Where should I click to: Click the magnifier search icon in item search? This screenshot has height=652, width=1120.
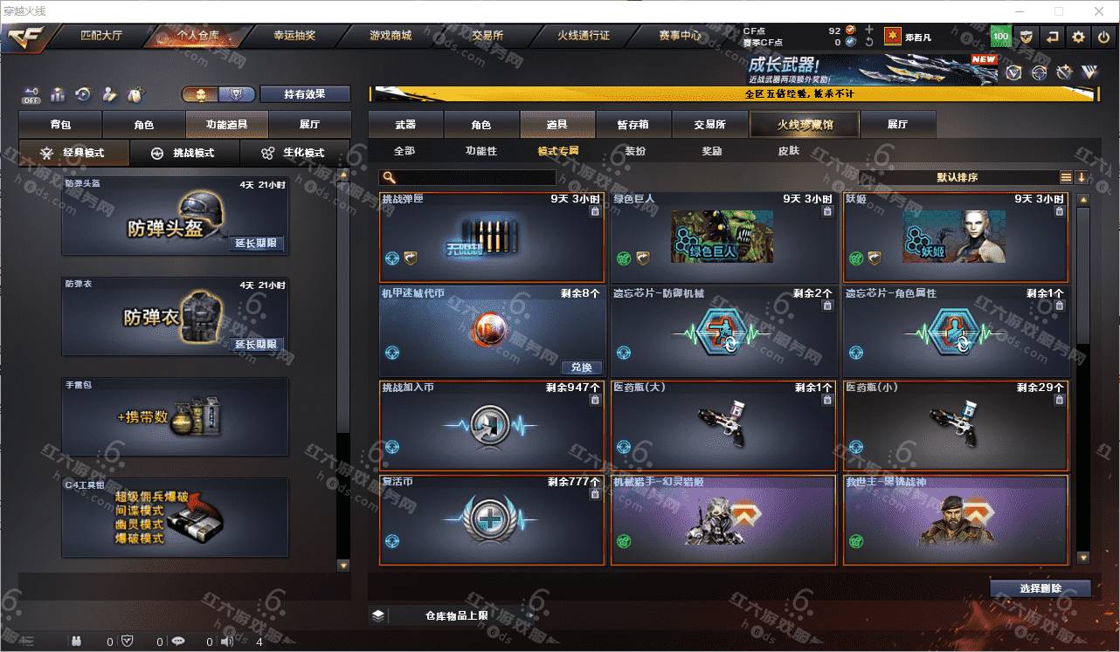point(388,177)
